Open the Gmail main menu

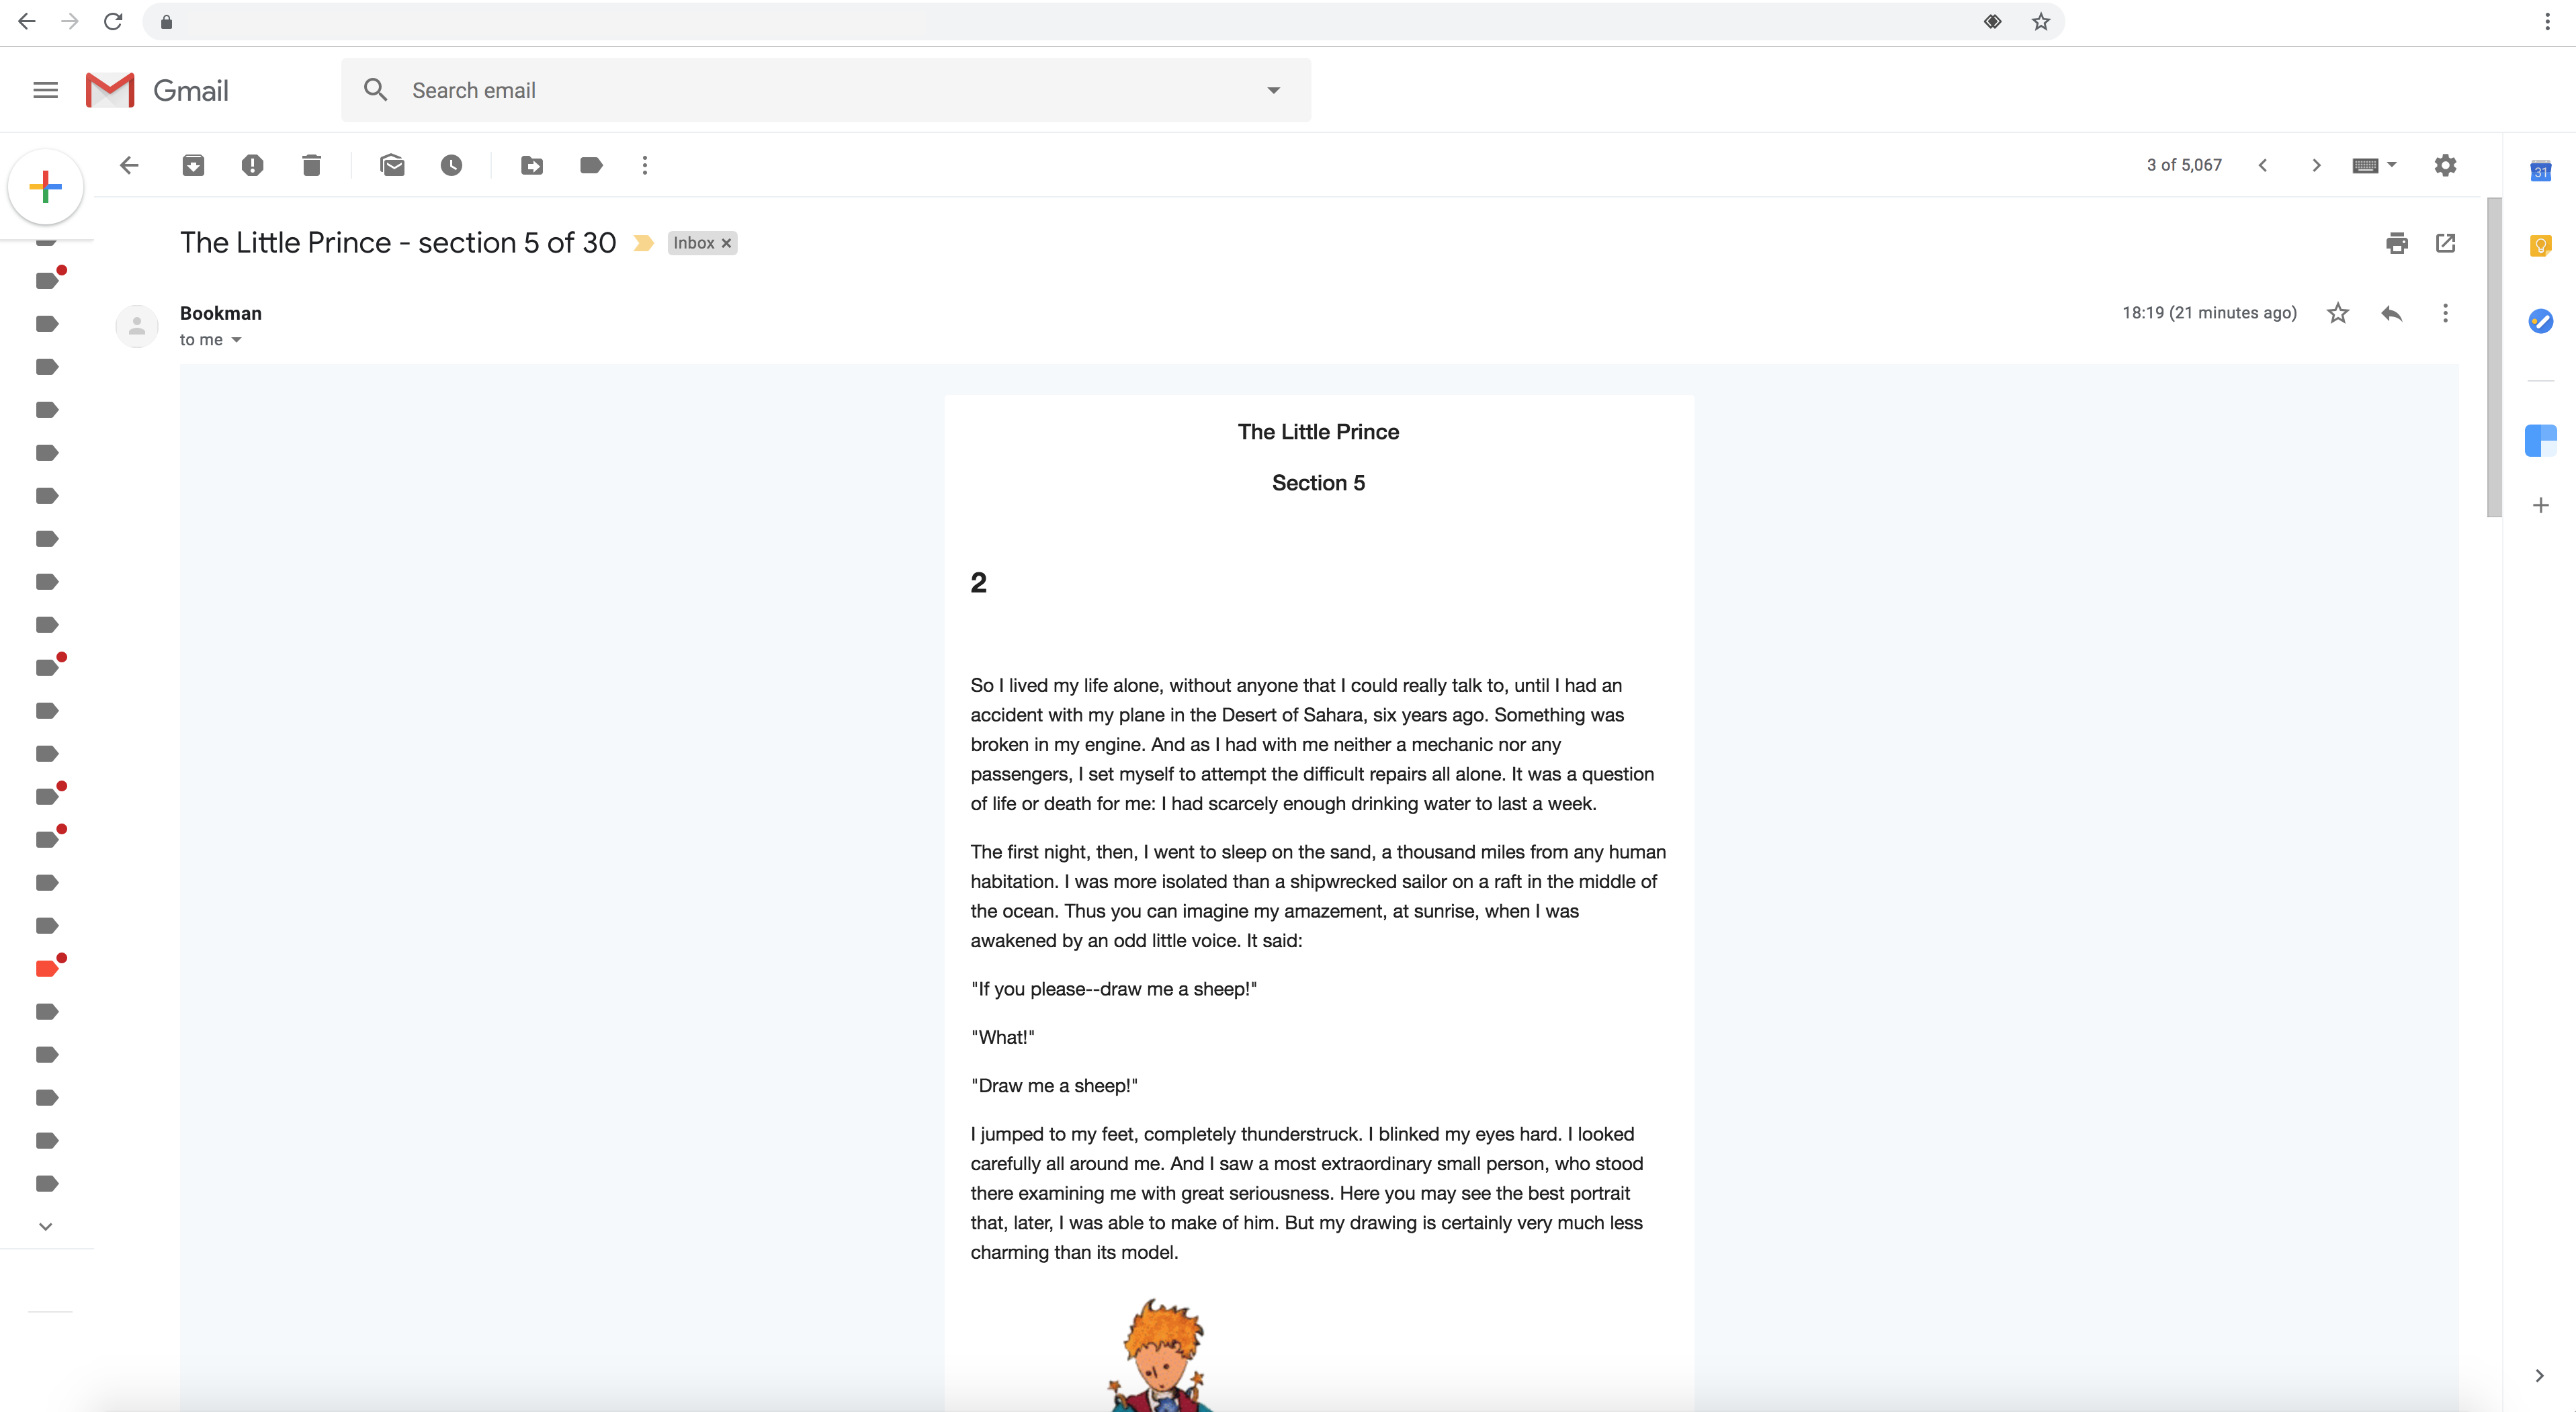[45, 89]
